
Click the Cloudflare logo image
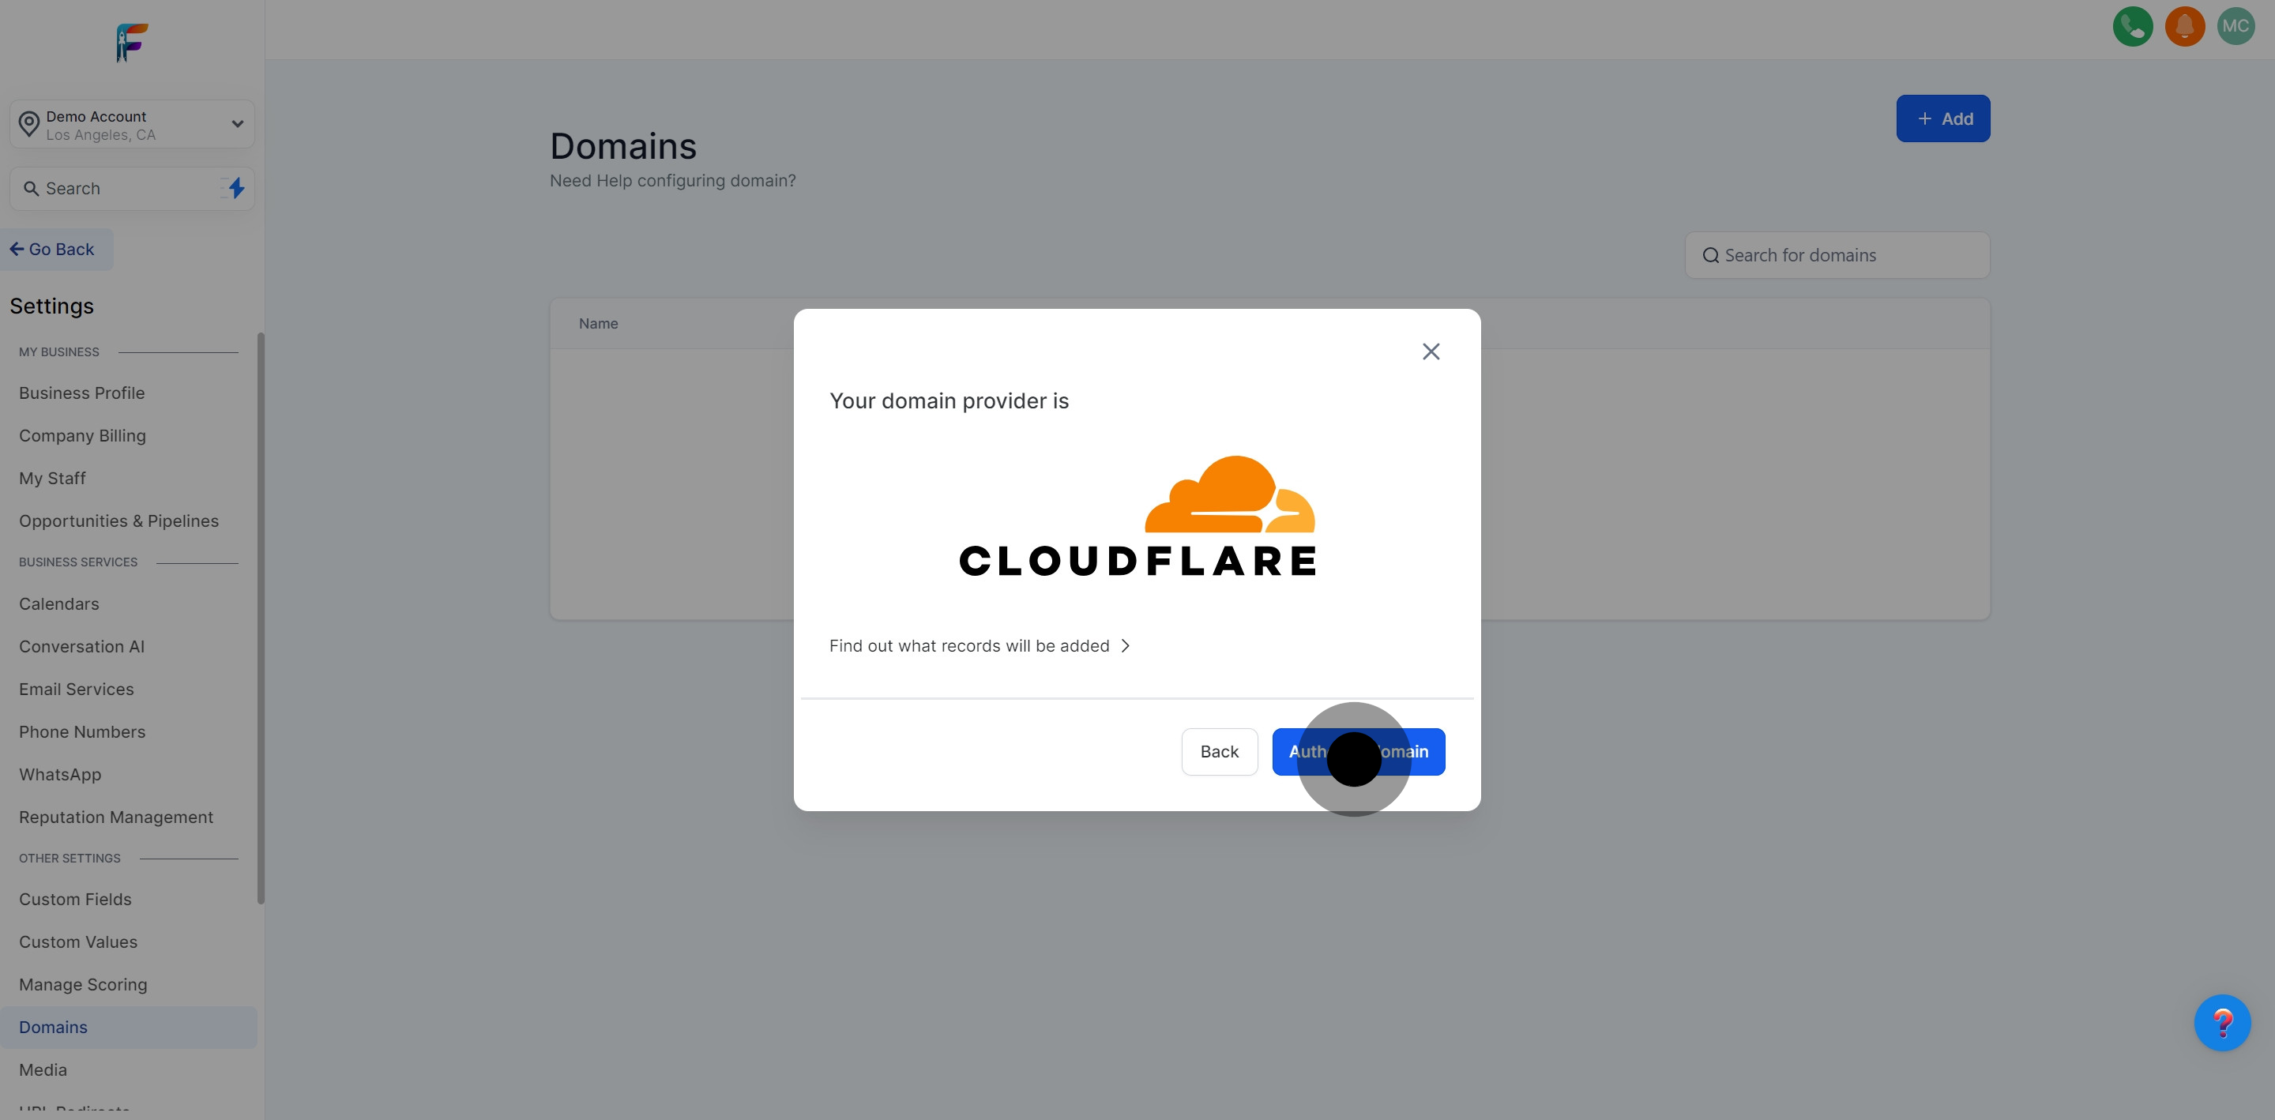(1137, 517)
